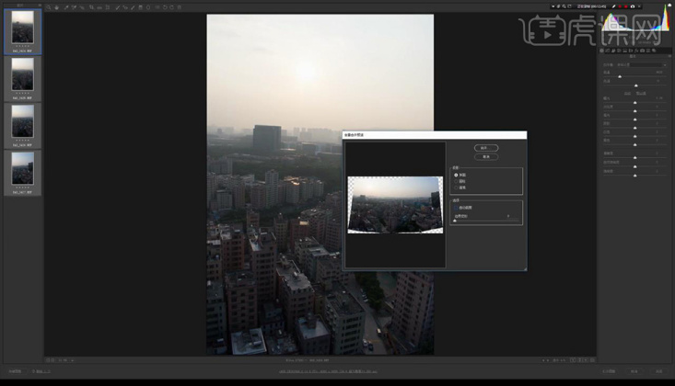675x386 pixels.
Task: Select the Zoom tool in the toolbar
Action: (49, 7)
